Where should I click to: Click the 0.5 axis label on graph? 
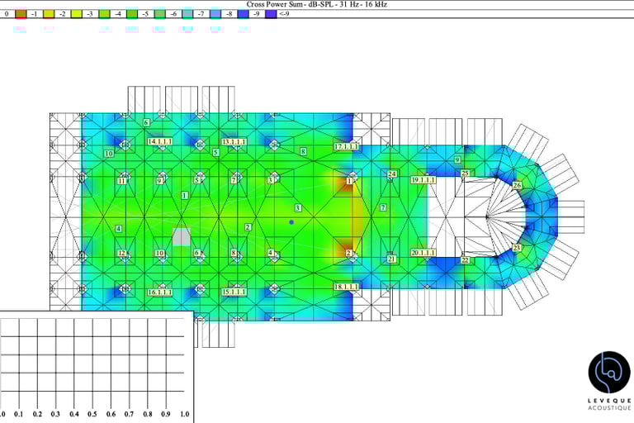click(x=92, y=414)
